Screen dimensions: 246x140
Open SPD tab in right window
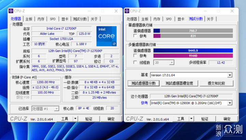169,19
